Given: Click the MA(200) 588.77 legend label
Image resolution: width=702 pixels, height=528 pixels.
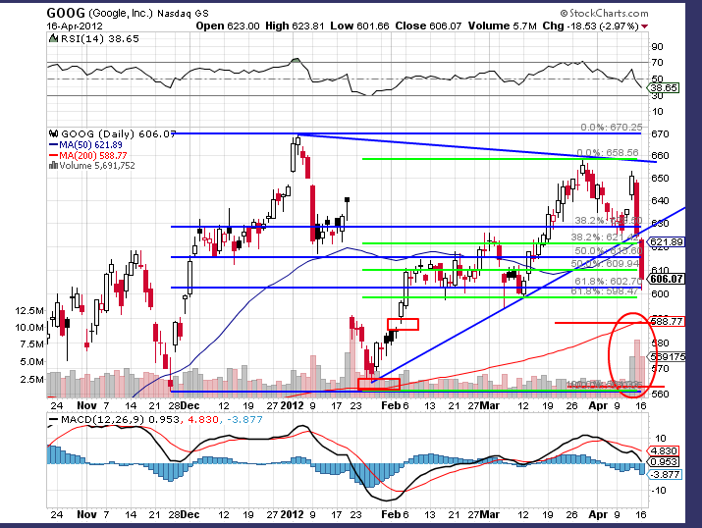Looking at the screenshot, I should click(x=93, y=156).
